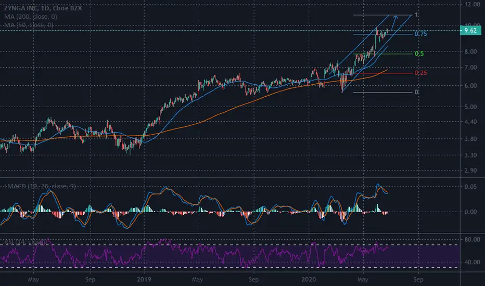Select the MA (50, close, 0) indicator label
The height and width of the screenshot is (286, 485).
pyautogui.click(x=29, y=25)
